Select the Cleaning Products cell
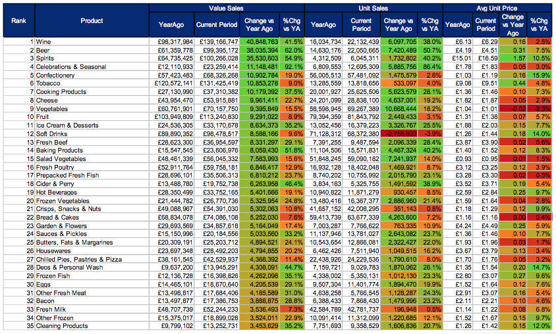This screenshot has height=334, width=556. pos(92,326)
